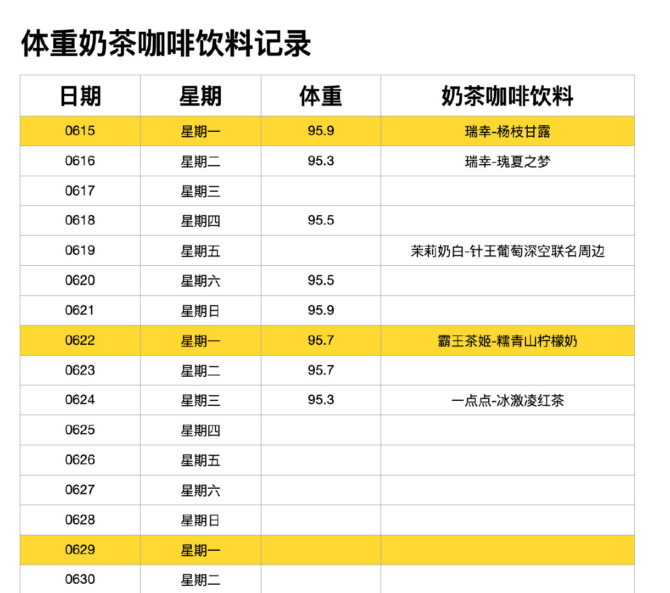Click 星期一 in the 0615 row
Image resolution: width=670 pixels, height=593 pixels.
click(200, 131)
